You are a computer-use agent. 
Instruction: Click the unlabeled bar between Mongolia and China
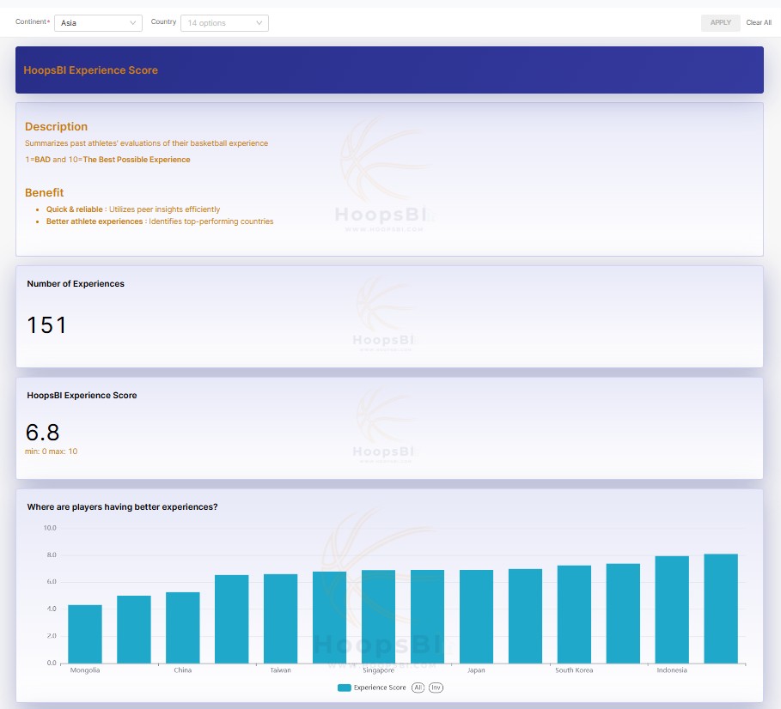(134, 629)
